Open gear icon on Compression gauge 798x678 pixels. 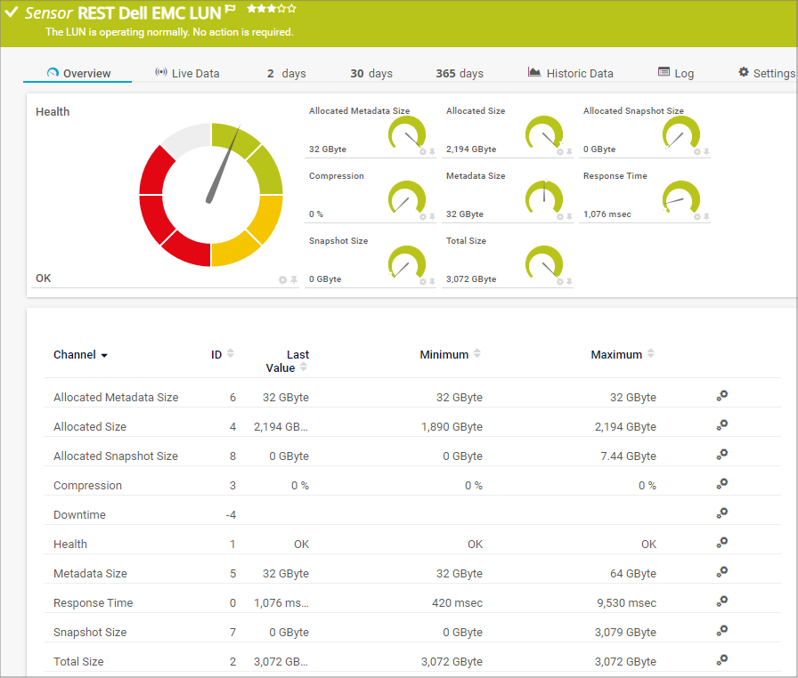[x=423, y=216]
